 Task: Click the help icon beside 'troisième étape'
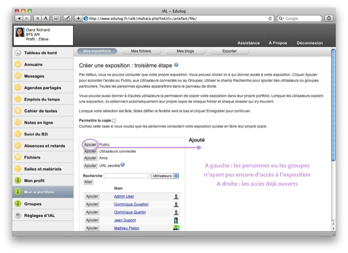click(x=176, y=65)
